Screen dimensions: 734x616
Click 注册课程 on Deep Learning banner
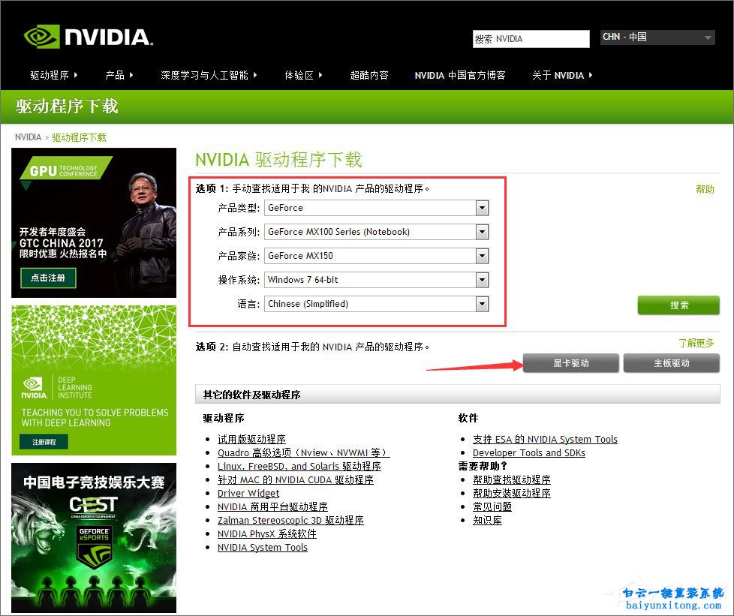(x=44, y=442)
